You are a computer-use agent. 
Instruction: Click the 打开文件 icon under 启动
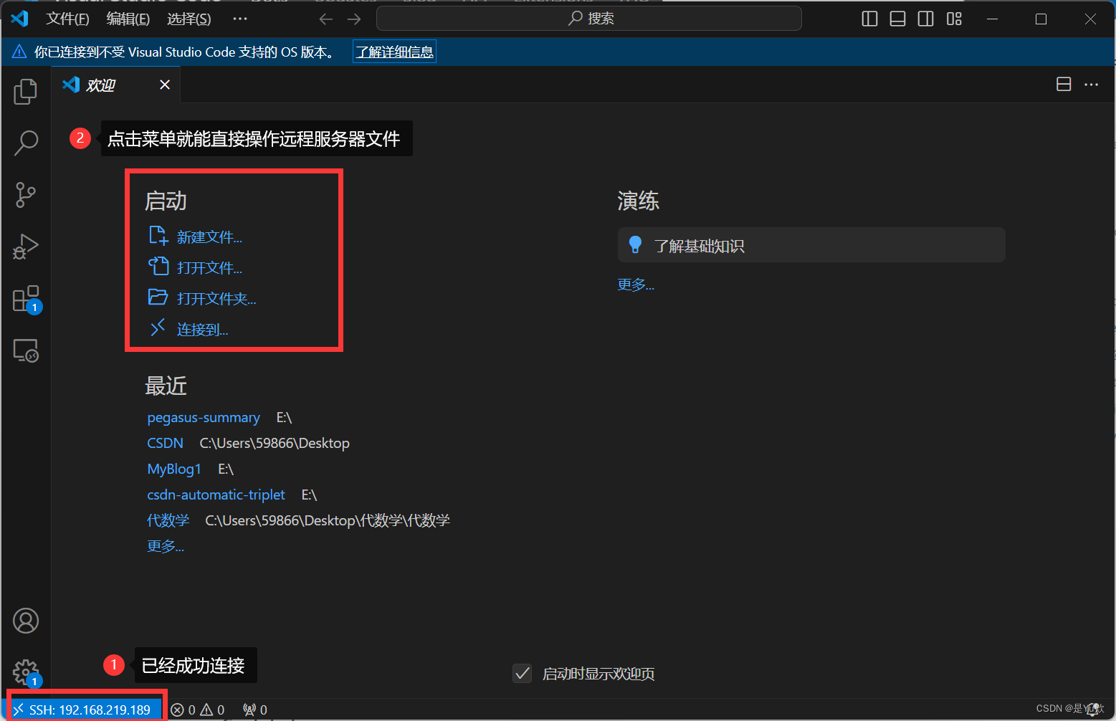click(x=158, y=267)
